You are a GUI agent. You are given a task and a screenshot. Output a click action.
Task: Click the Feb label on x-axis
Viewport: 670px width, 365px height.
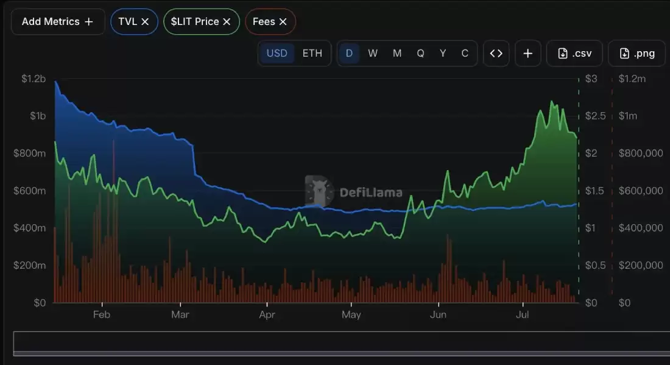[102, 315]
